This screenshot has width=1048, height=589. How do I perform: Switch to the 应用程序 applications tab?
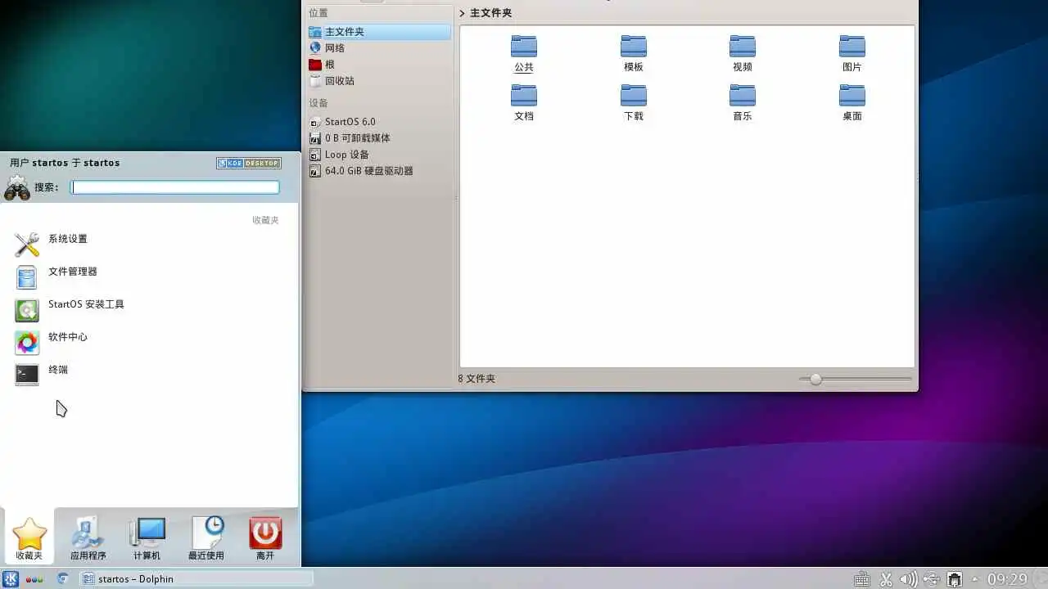[88, 538]
